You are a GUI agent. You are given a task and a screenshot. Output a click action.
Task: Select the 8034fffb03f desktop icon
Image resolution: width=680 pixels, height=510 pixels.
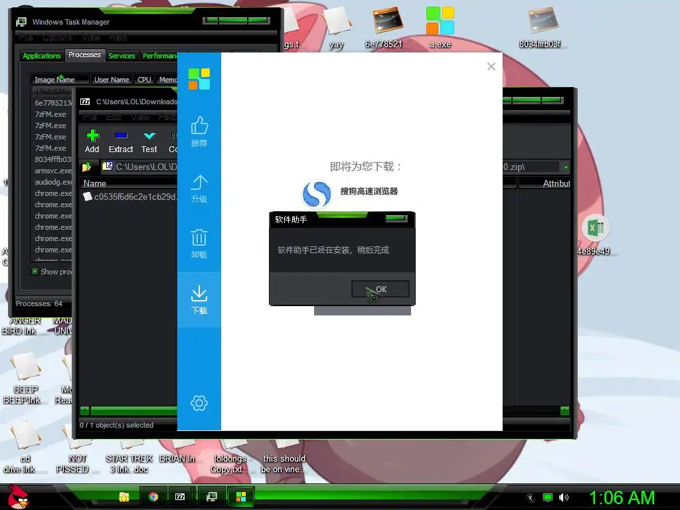click(543, 27)
